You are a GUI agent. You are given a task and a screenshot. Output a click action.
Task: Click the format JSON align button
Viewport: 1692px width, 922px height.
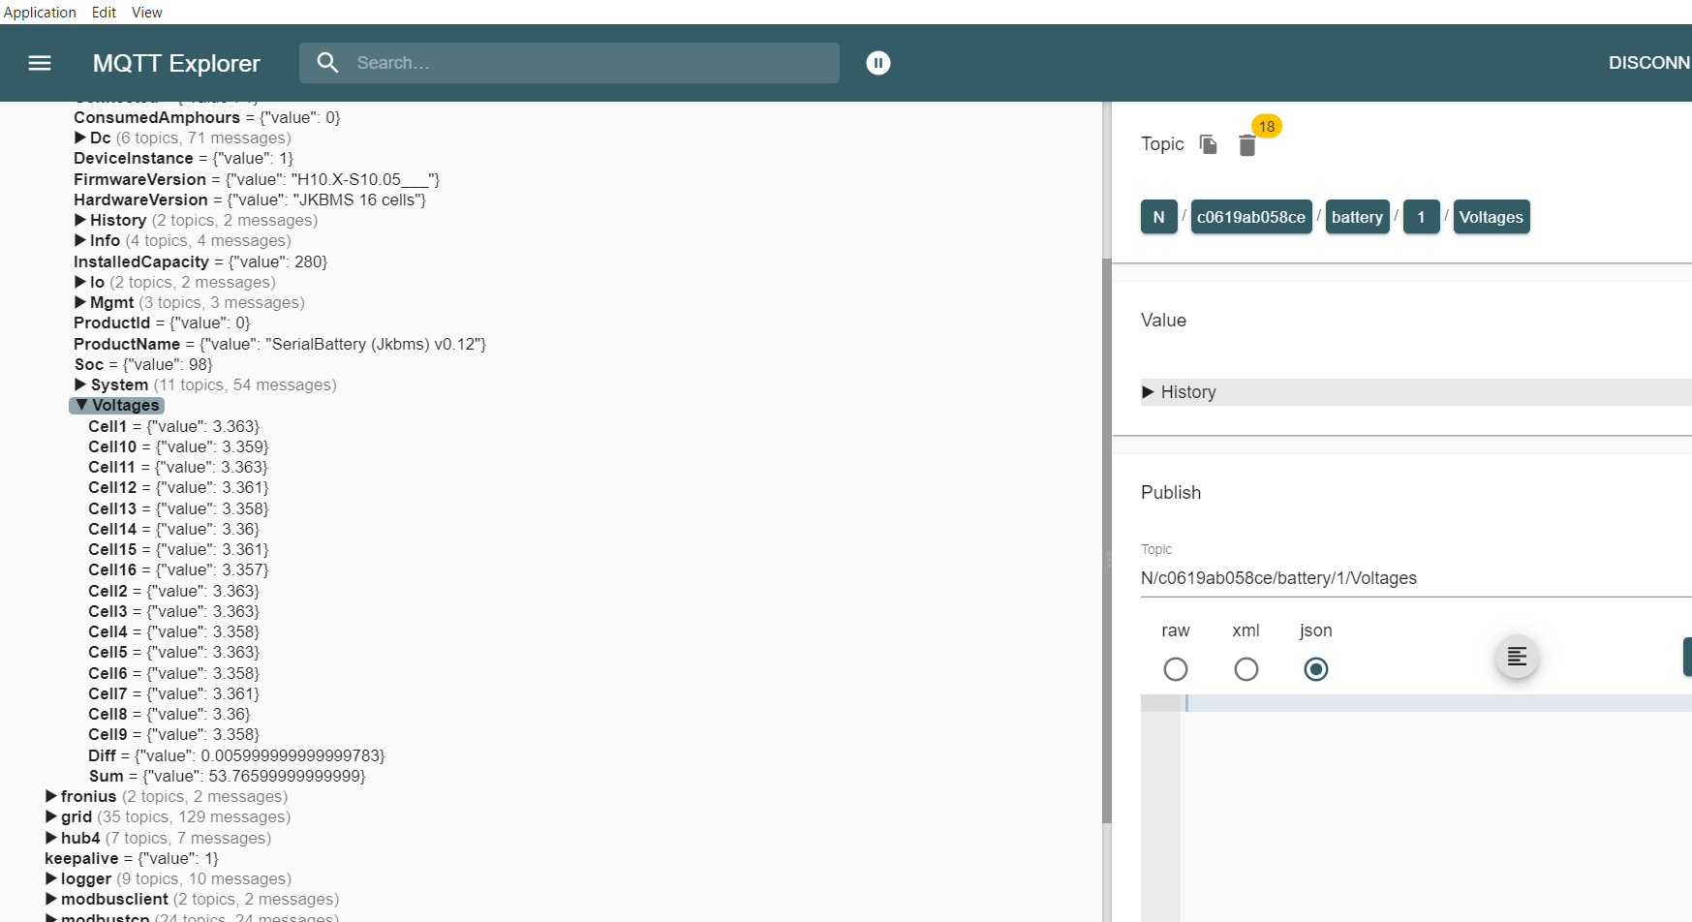1517,657
